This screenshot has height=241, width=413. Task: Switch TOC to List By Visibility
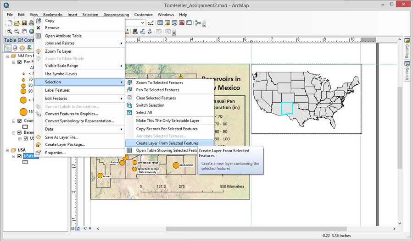tap(22, 48)
